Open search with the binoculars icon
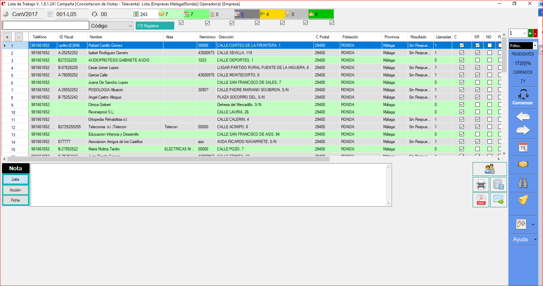This screenshot has height=286, width=543. (523, 182)
